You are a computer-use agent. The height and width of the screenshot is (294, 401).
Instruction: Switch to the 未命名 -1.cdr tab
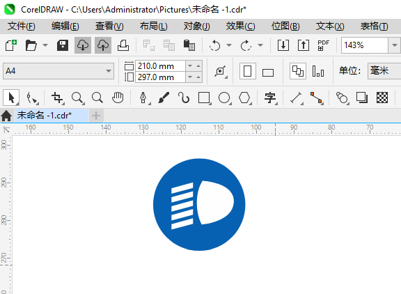[x=51, y=116]
